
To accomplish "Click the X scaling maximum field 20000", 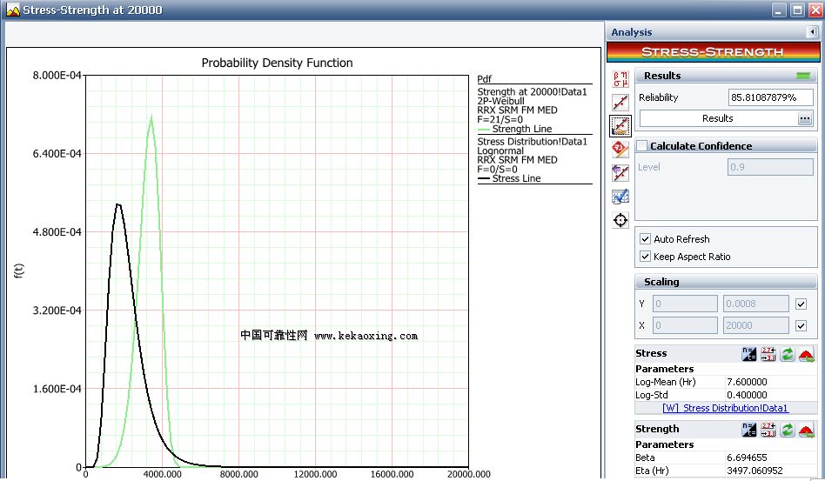I will click(756, 325).
